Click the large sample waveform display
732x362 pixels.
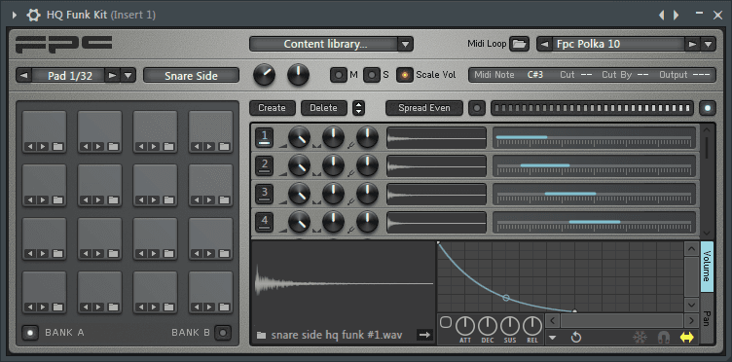coord(344,283)
